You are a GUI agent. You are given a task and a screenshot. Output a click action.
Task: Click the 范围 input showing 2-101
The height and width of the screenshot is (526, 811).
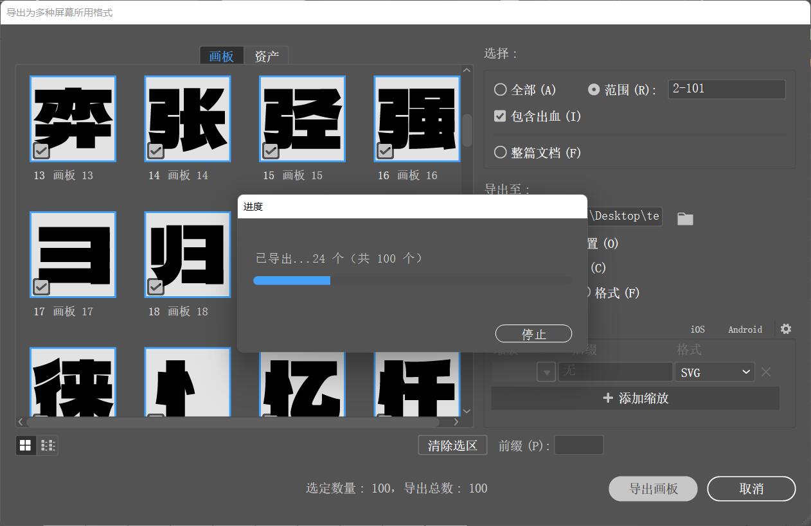(x=726, y=89)
